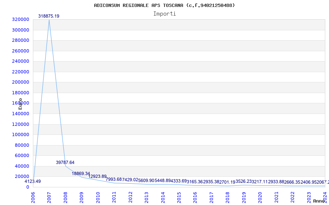Click the x-axis year 2011

pos(114,198)
